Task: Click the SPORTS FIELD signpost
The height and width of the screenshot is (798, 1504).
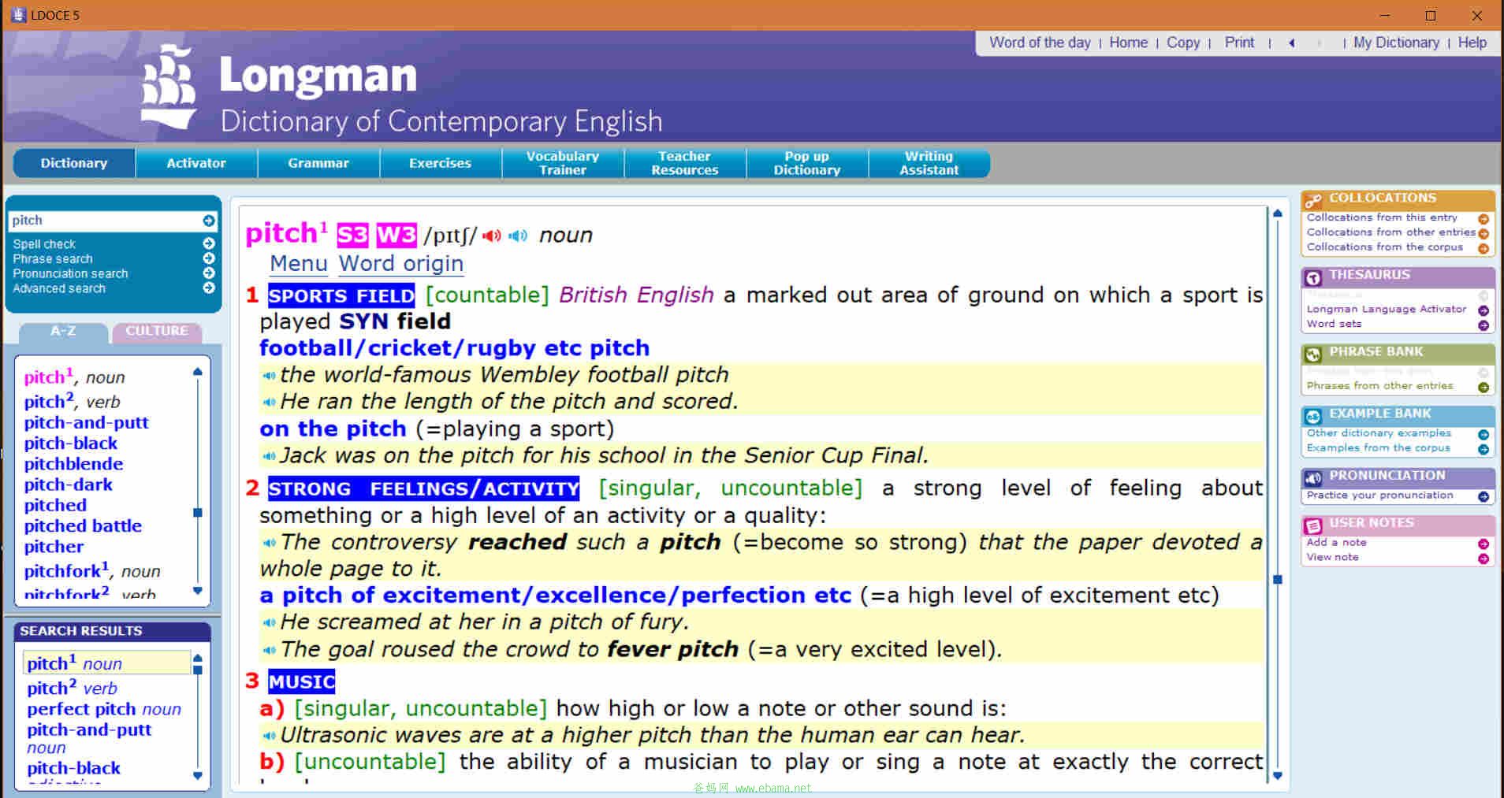Action: (x=341, y=296)
